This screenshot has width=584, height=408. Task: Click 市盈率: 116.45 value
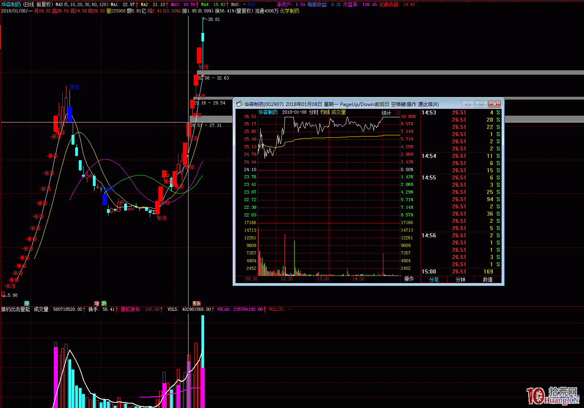(360, 4)
